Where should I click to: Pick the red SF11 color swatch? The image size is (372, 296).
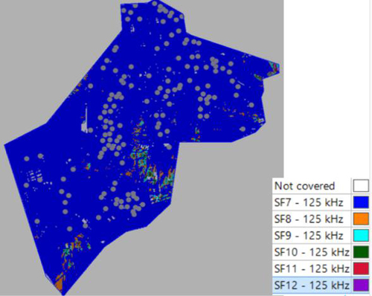(361, 268)
